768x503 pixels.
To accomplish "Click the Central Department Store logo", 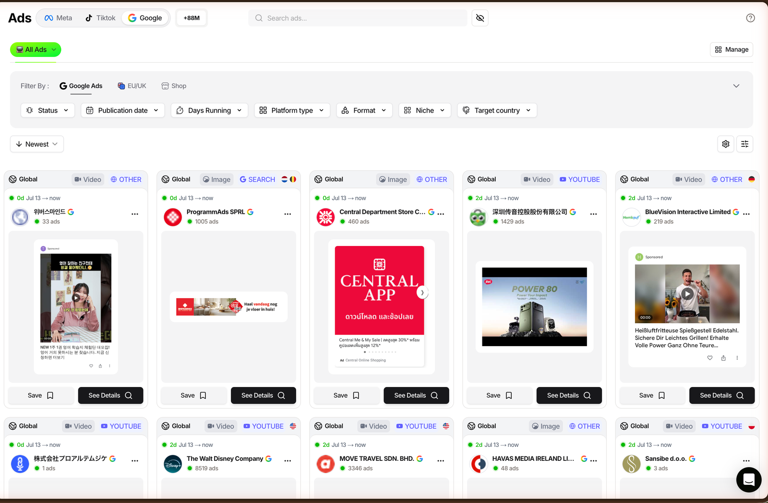I will pyautogui.click(x=325, y=217).
